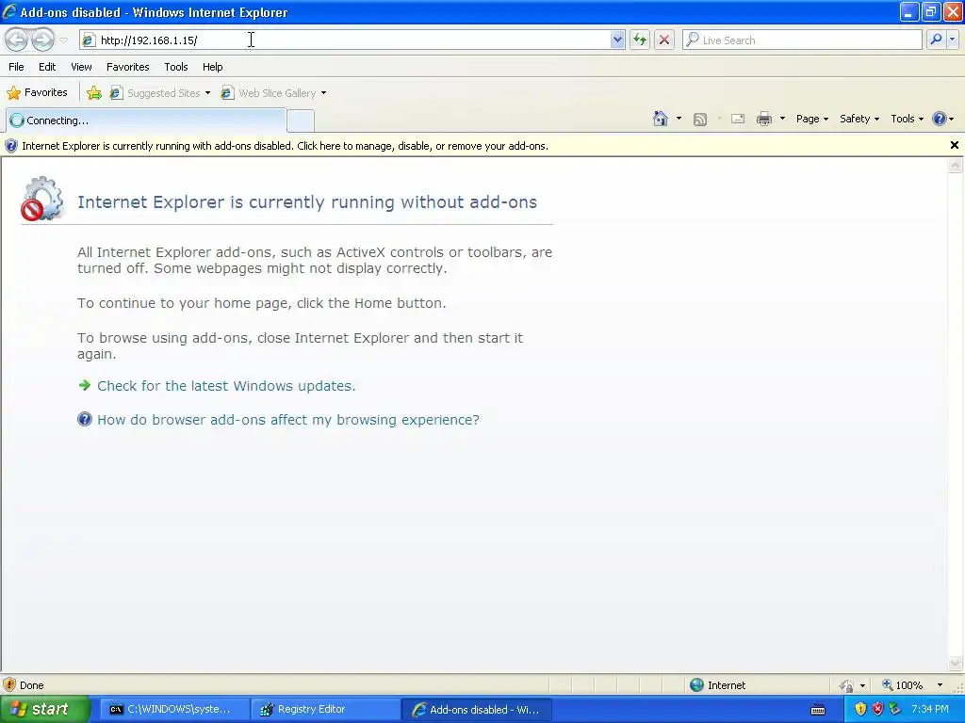Open Suggested Sites link

(160, 93)
